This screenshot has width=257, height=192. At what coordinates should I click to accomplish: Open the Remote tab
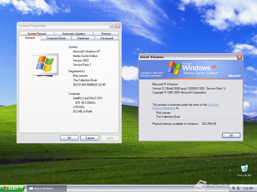tap(106, 33)
